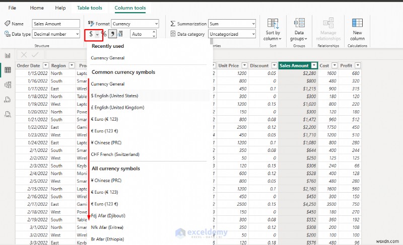This screenshot has height=245, width=403.
Task: Switch to the Home tab
Action: coord(37,8)
